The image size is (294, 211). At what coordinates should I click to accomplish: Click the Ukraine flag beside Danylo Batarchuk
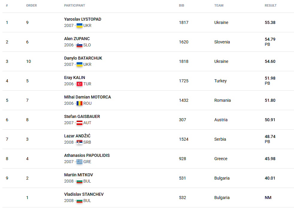pos(79,64)
